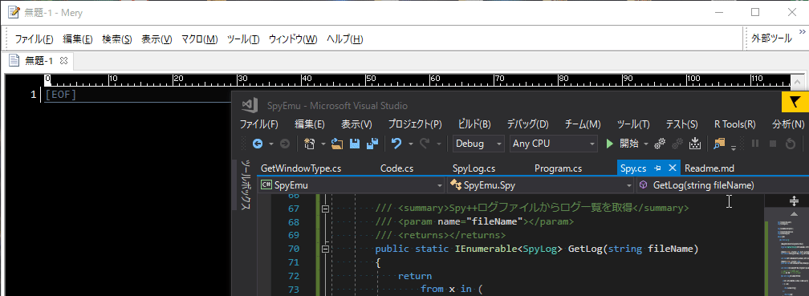Open GetLog(string fileName) member dropdown
The image size is (809, 296).
[722, 185]
